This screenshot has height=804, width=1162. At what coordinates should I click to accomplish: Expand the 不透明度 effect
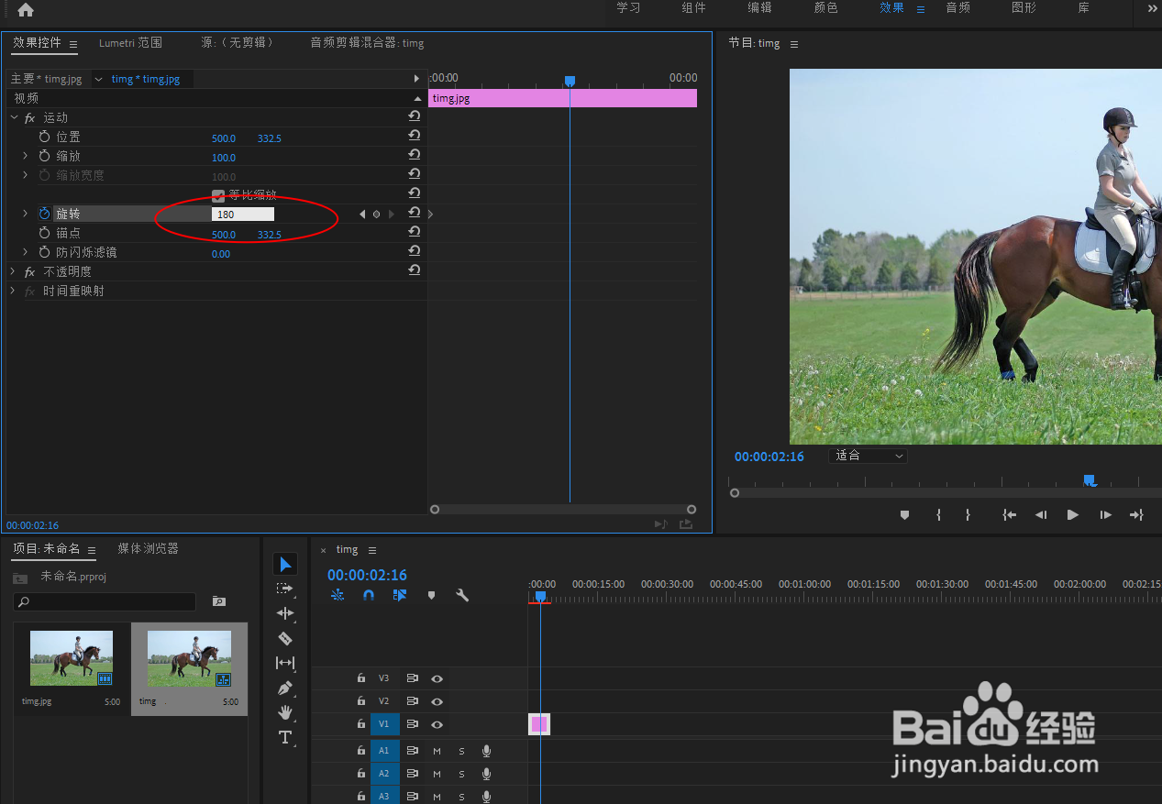(14, 271)
